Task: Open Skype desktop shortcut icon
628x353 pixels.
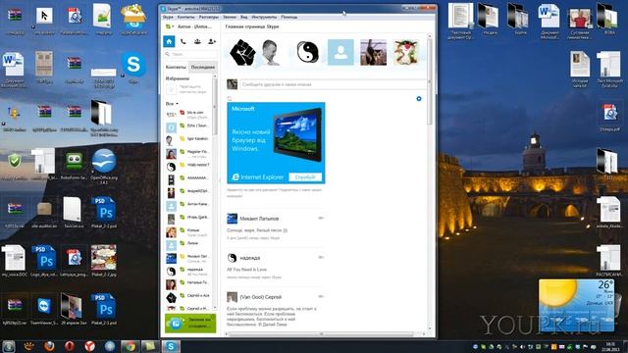Action: coord(133,67)
